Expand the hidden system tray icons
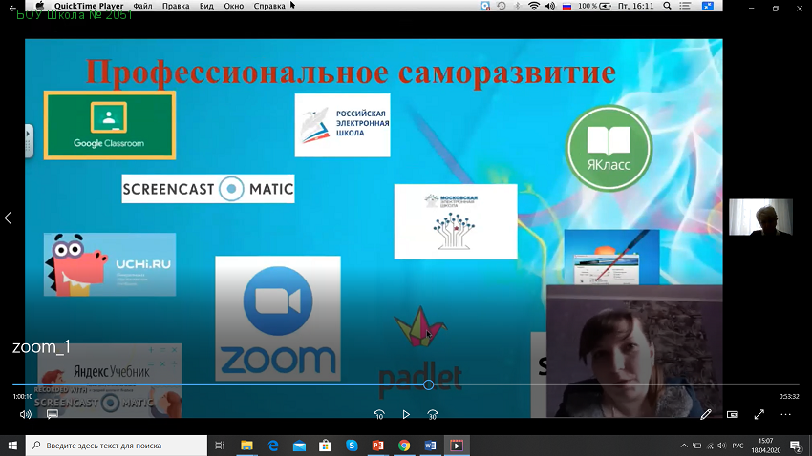The height and width of the screenshot is (456, 812). 684,446
